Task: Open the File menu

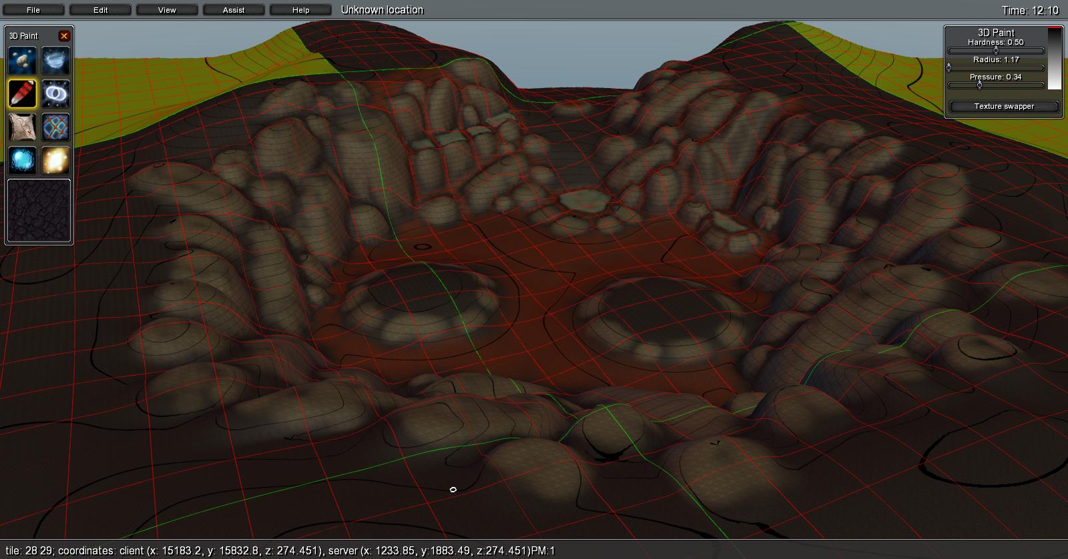Action: tap(33, 10)
